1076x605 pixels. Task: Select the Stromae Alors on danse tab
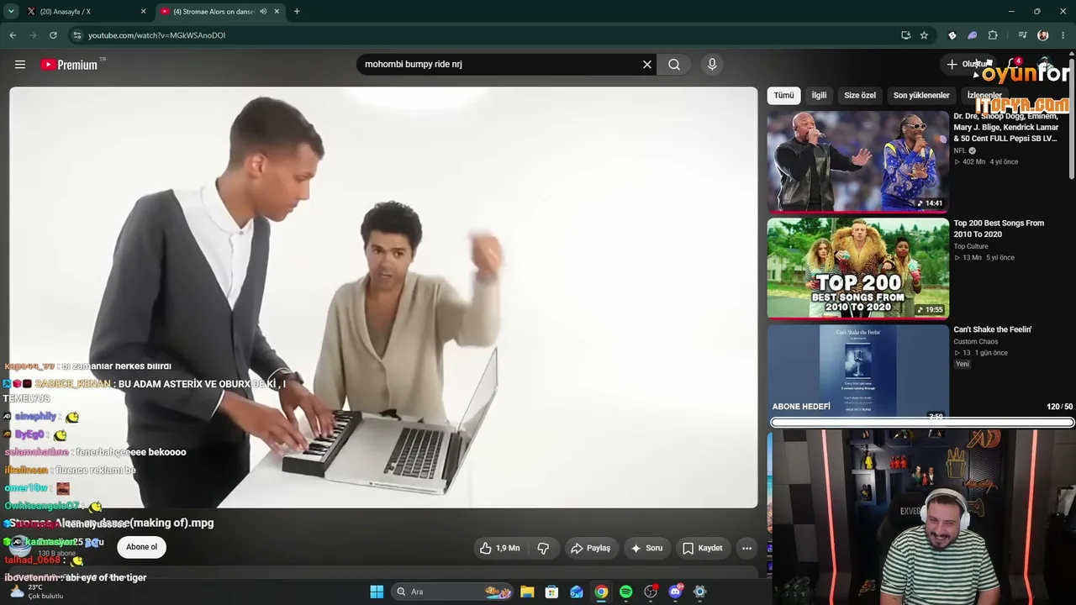[x=220, y=12]
